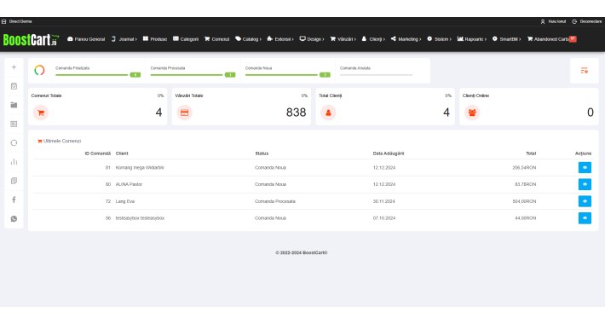
Task: Click client name ALINA Pastor
Action: 129,184
